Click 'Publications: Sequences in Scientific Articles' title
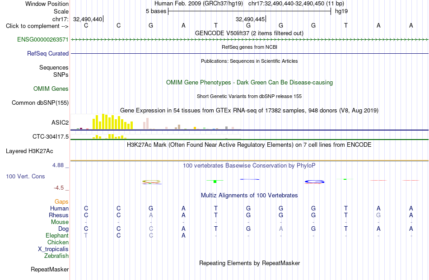Viewport: 429px width, 280px height. (x=249, y=61)
